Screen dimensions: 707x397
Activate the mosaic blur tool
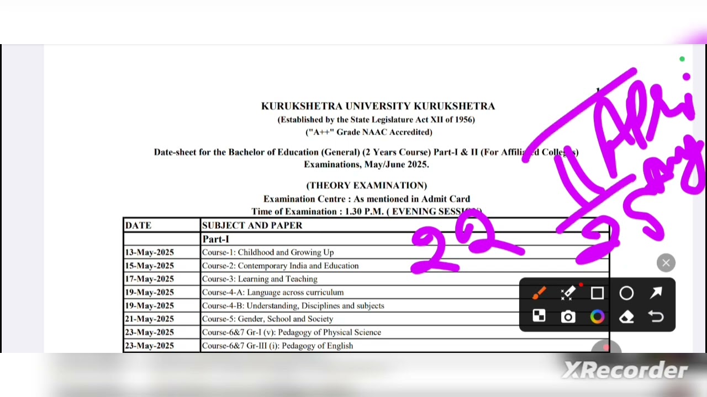pos(539,316)
